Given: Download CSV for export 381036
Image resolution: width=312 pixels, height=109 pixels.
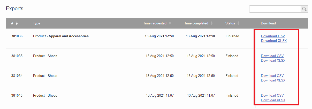Looking at the screenshot, I should click(273, 36).
